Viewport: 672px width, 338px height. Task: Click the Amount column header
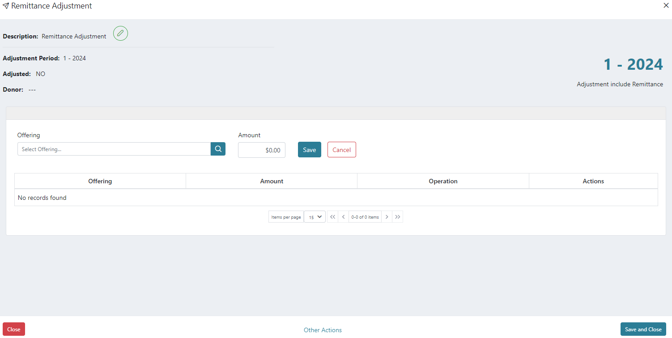272,181
